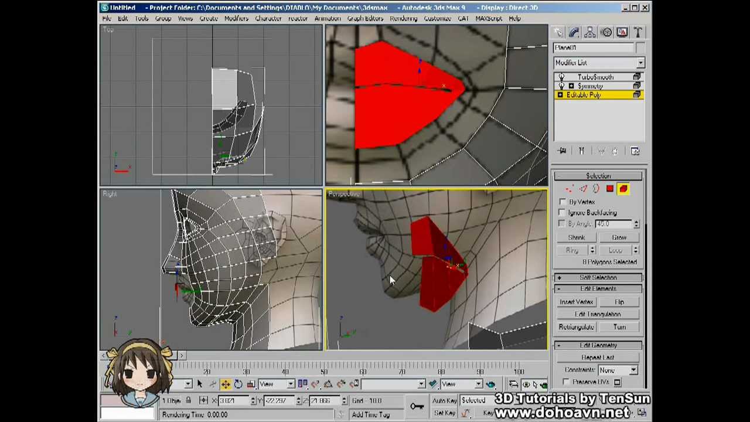Open the Motion command panel tab
Viewport: 750px width, 422px height.
tap(606, 33)
